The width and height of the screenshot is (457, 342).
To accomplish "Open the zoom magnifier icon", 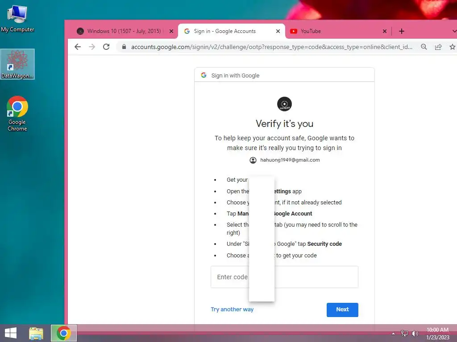I will (424, 47).
